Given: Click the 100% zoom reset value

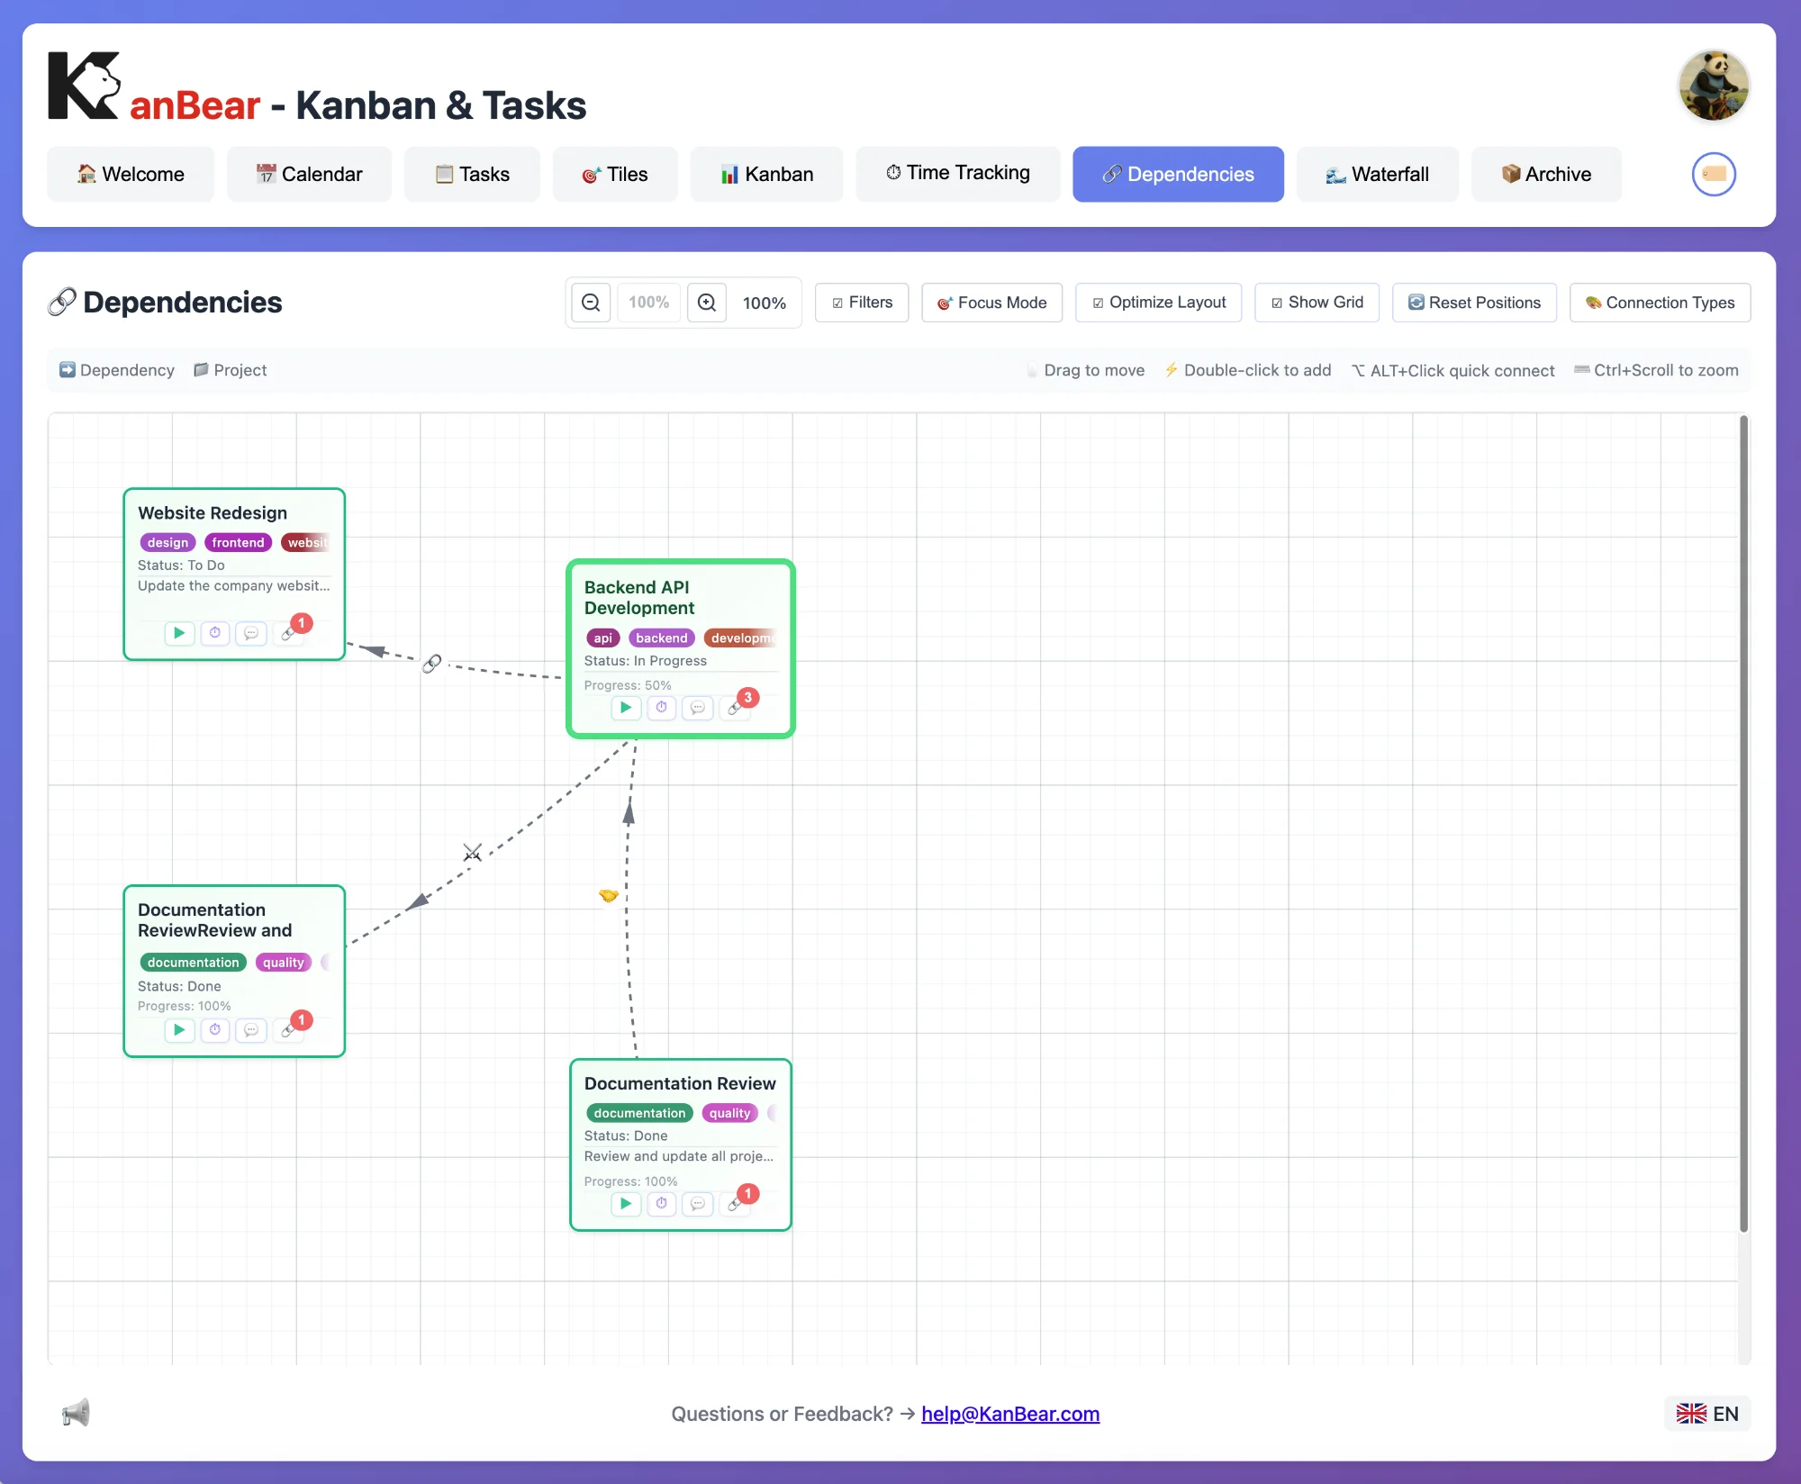Looking at the screenshot, I should click(x=765, y=303).
